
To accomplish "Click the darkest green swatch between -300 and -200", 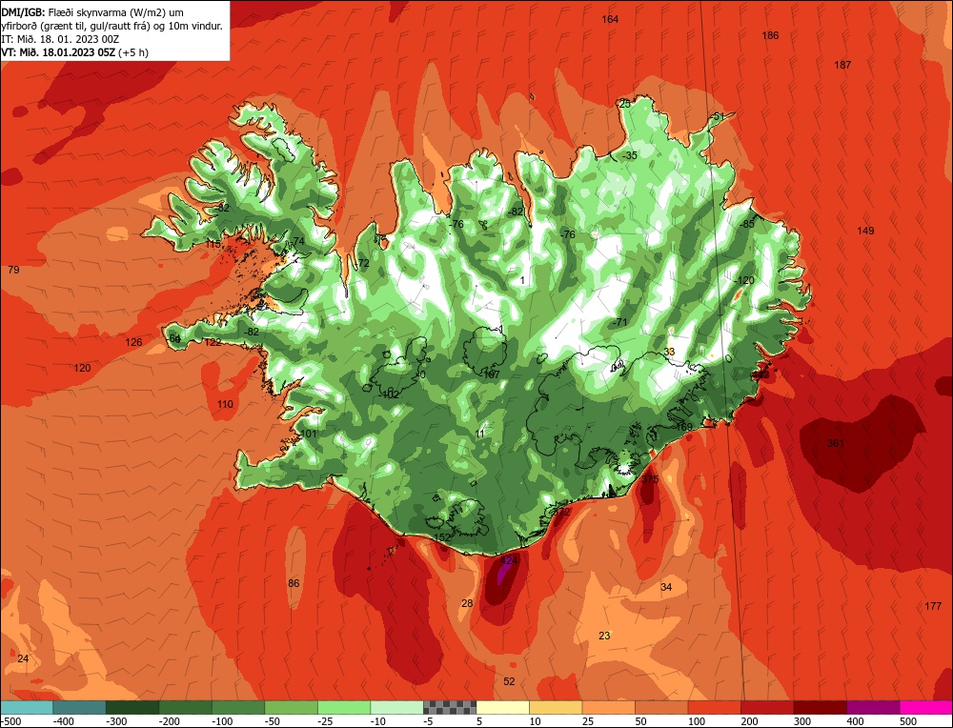I will (x=132, y=707).
